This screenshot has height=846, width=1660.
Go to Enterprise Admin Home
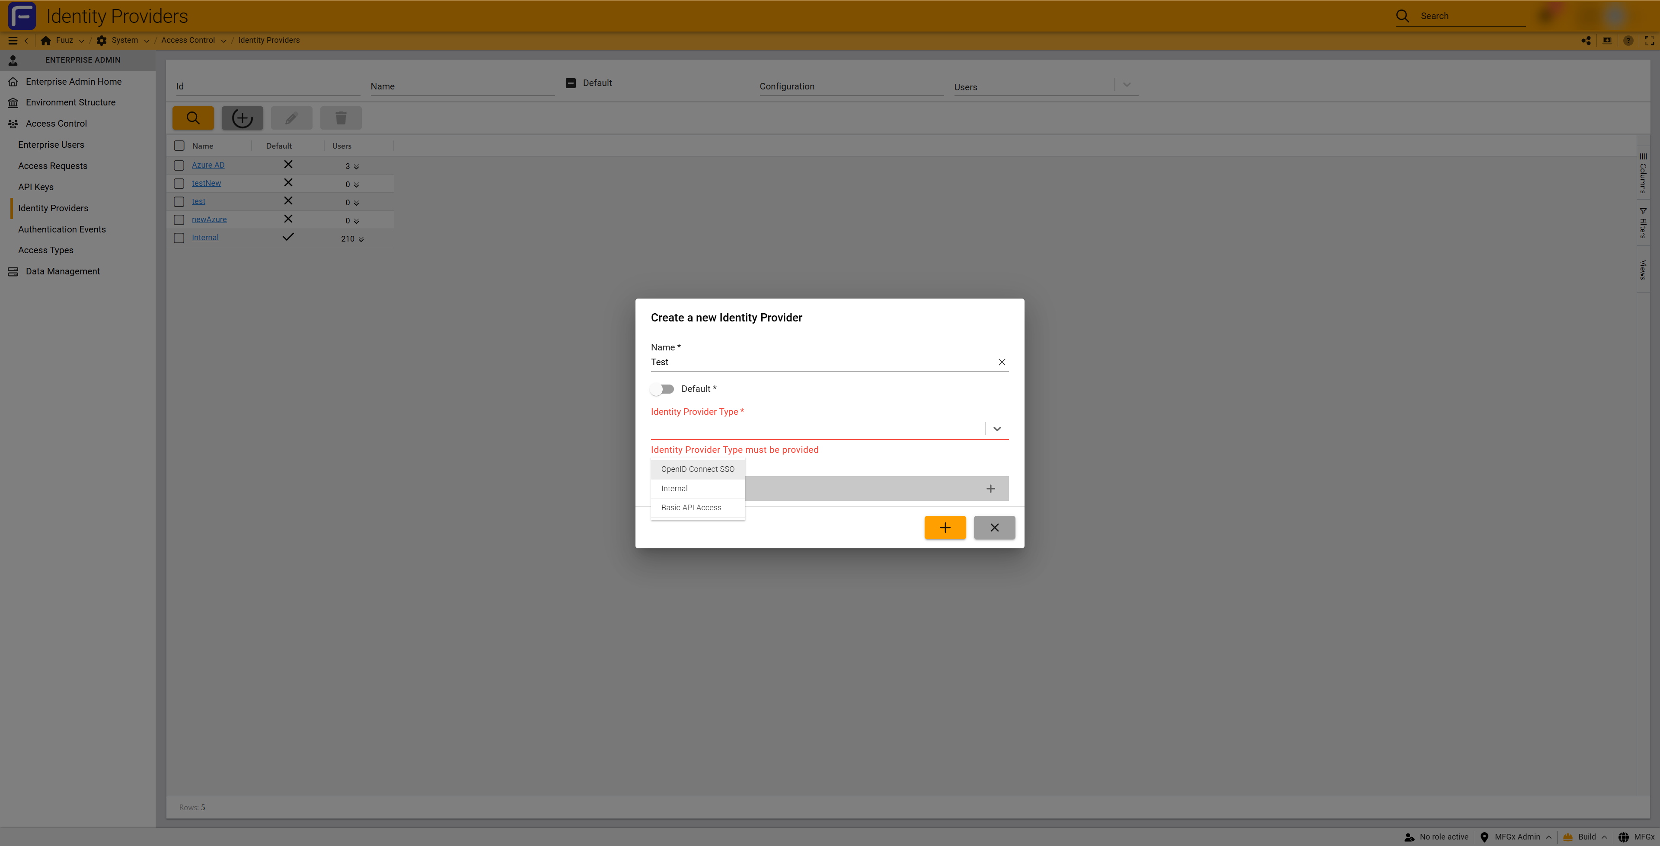click(x=73, y=82)
